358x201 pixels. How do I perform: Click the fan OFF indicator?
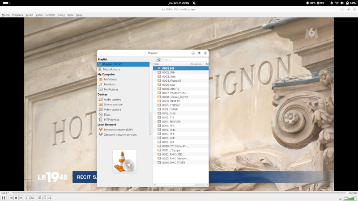(320, 3)
